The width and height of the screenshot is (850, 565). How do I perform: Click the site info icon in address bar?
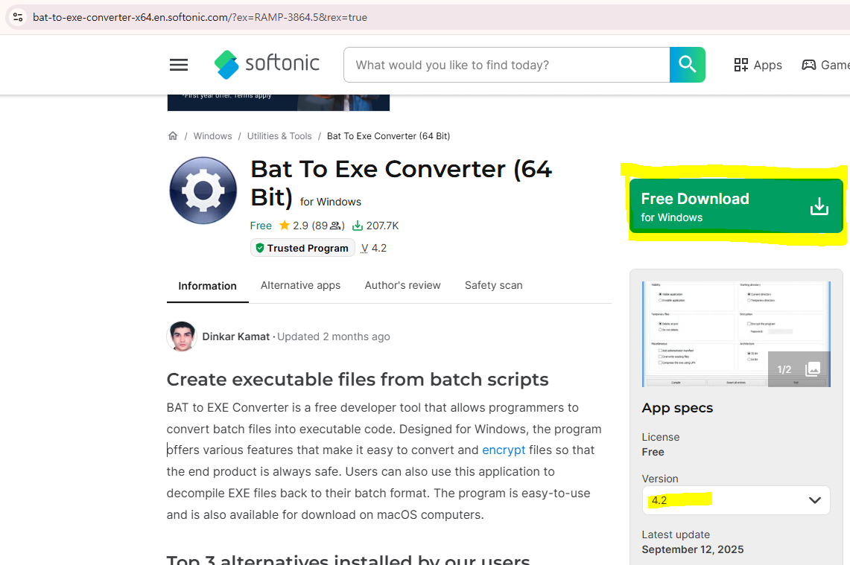[18, 17]
